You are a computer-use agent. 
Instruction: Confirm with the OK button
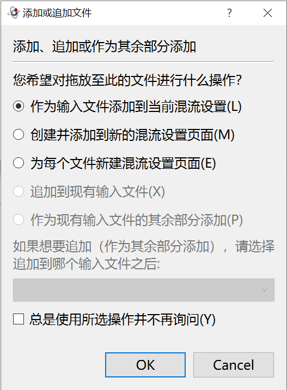click(x=145, y=365)
